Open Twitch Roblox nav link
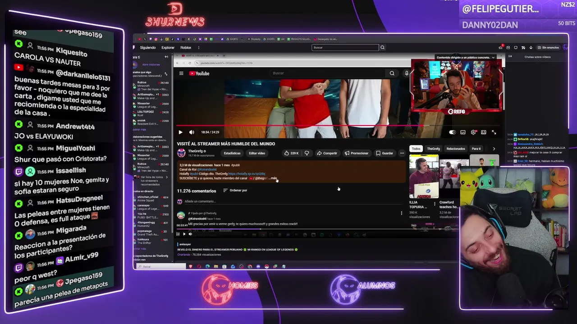The image size is (577, 324). [186, 48]
